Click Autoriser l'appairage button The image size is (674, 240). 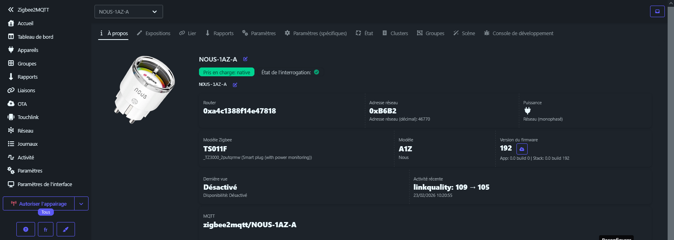(39, 204)
